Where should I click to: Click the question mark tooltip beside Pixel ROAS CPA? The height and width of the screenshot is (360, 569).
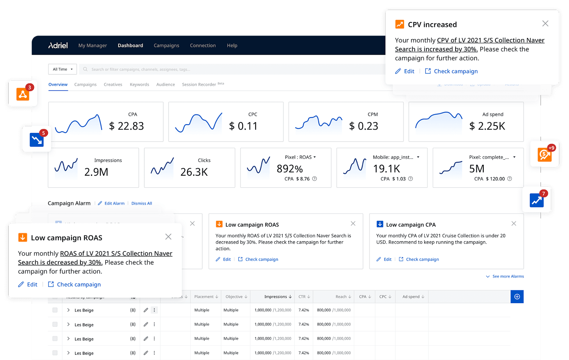314,179
